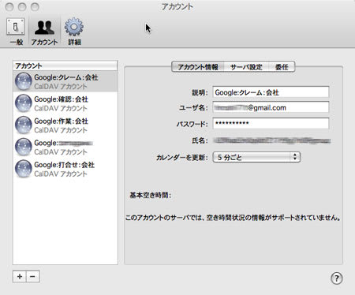Select the アカウント toolbar icon
This screenshot has width=355, height=295.
pyautogui.click(x=44, y=32)
